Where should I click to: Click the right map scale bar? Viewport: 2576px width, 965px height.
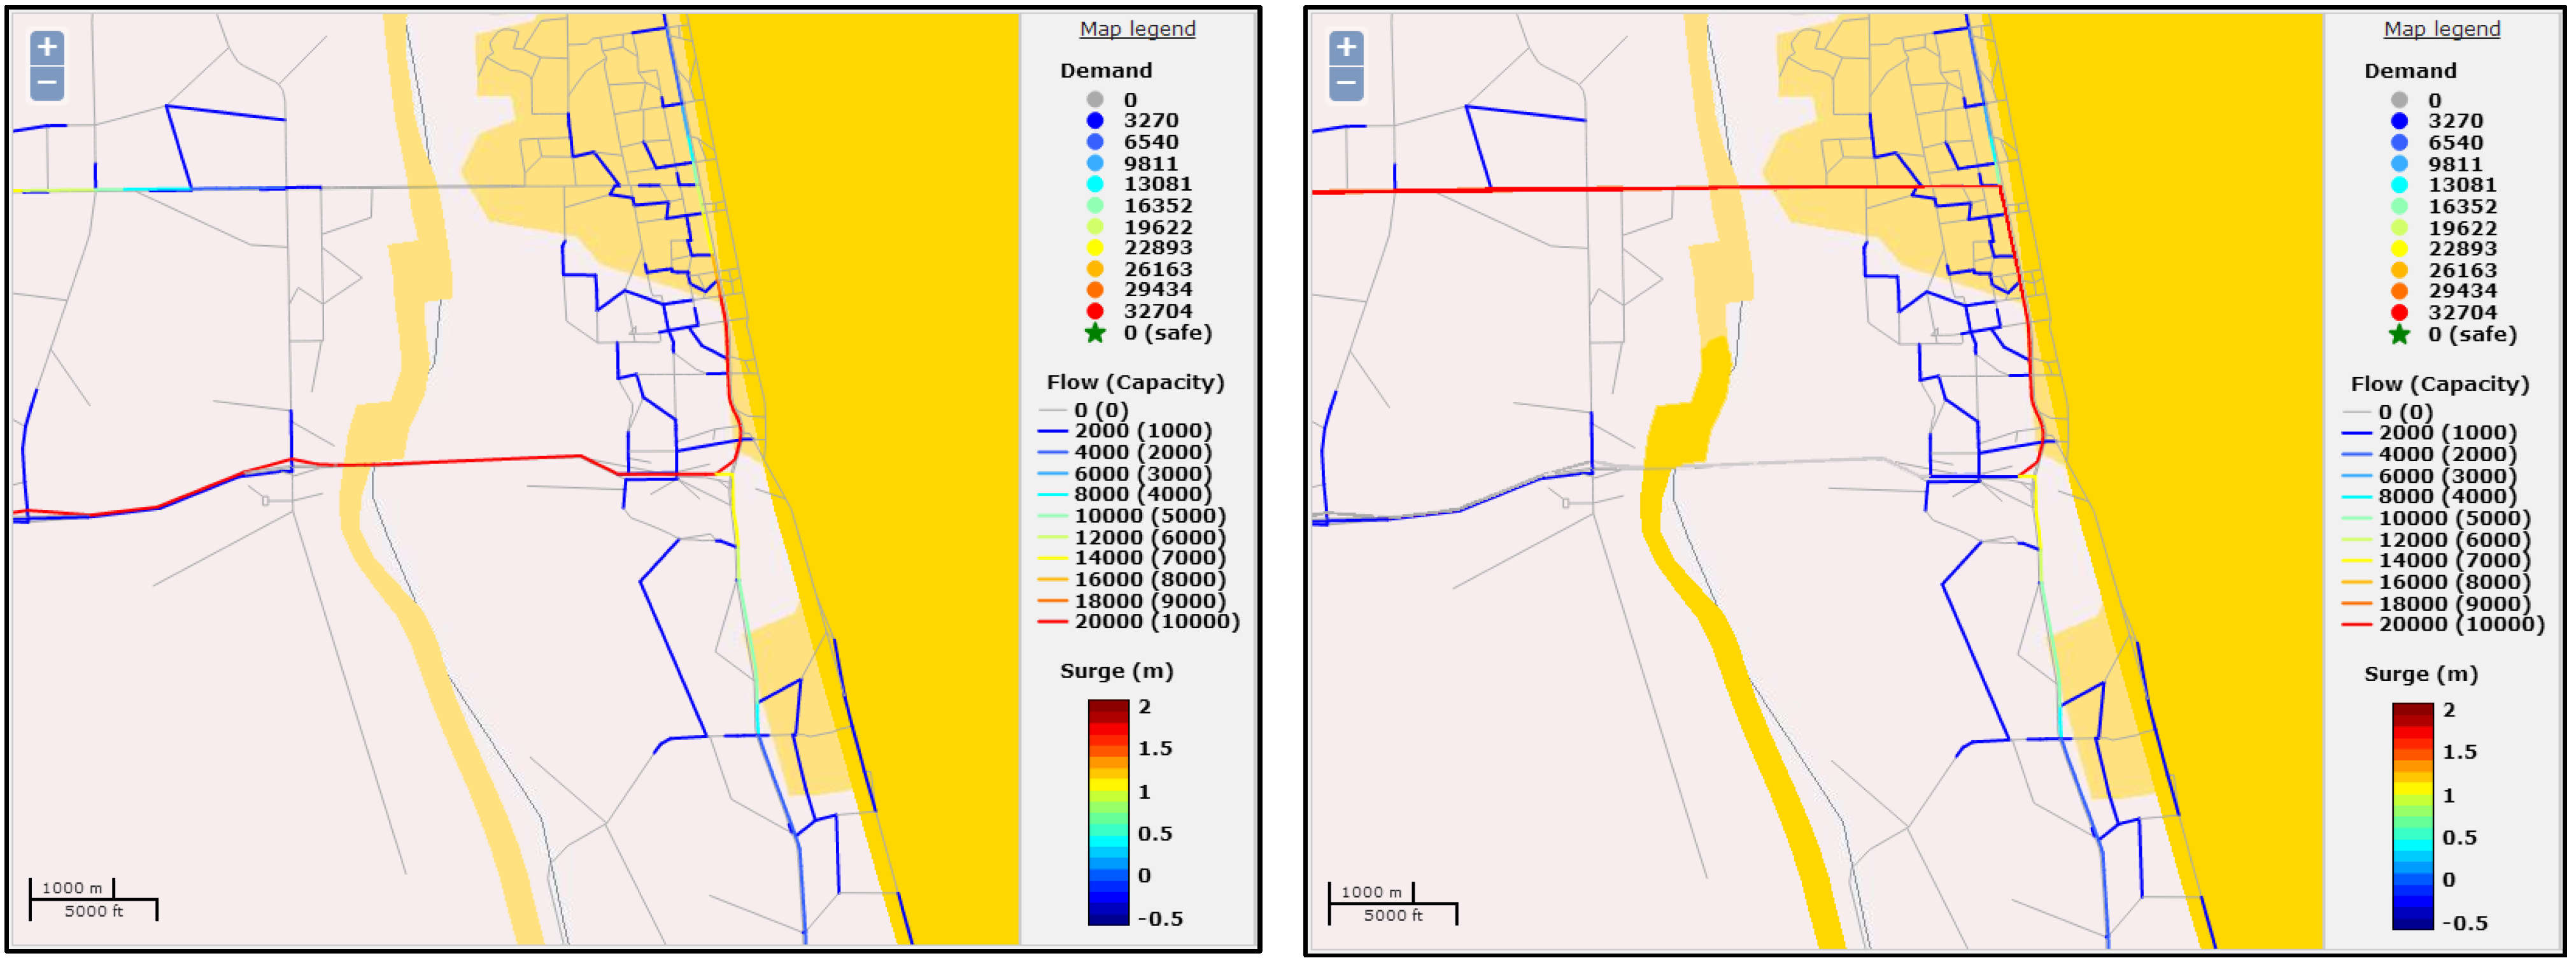tap(1392, 904)
